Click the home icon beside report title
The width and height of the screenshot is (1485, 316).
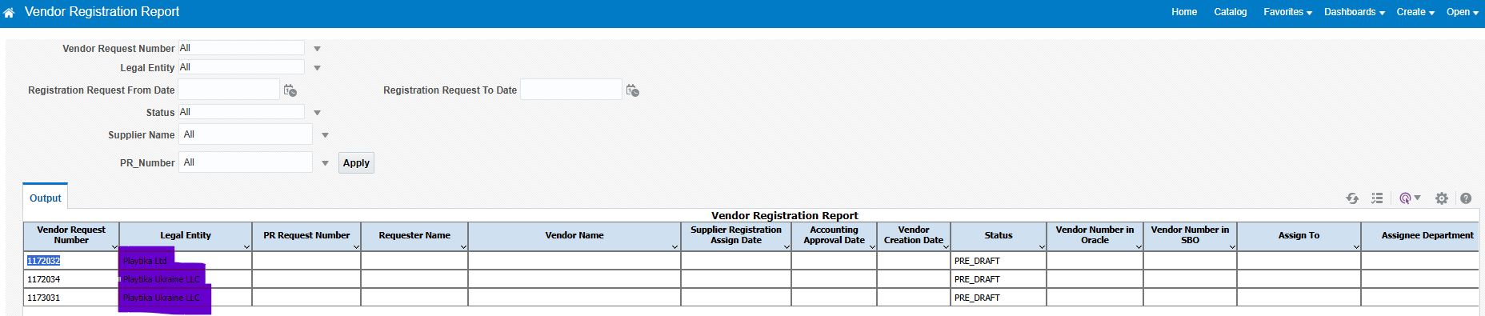9,13
